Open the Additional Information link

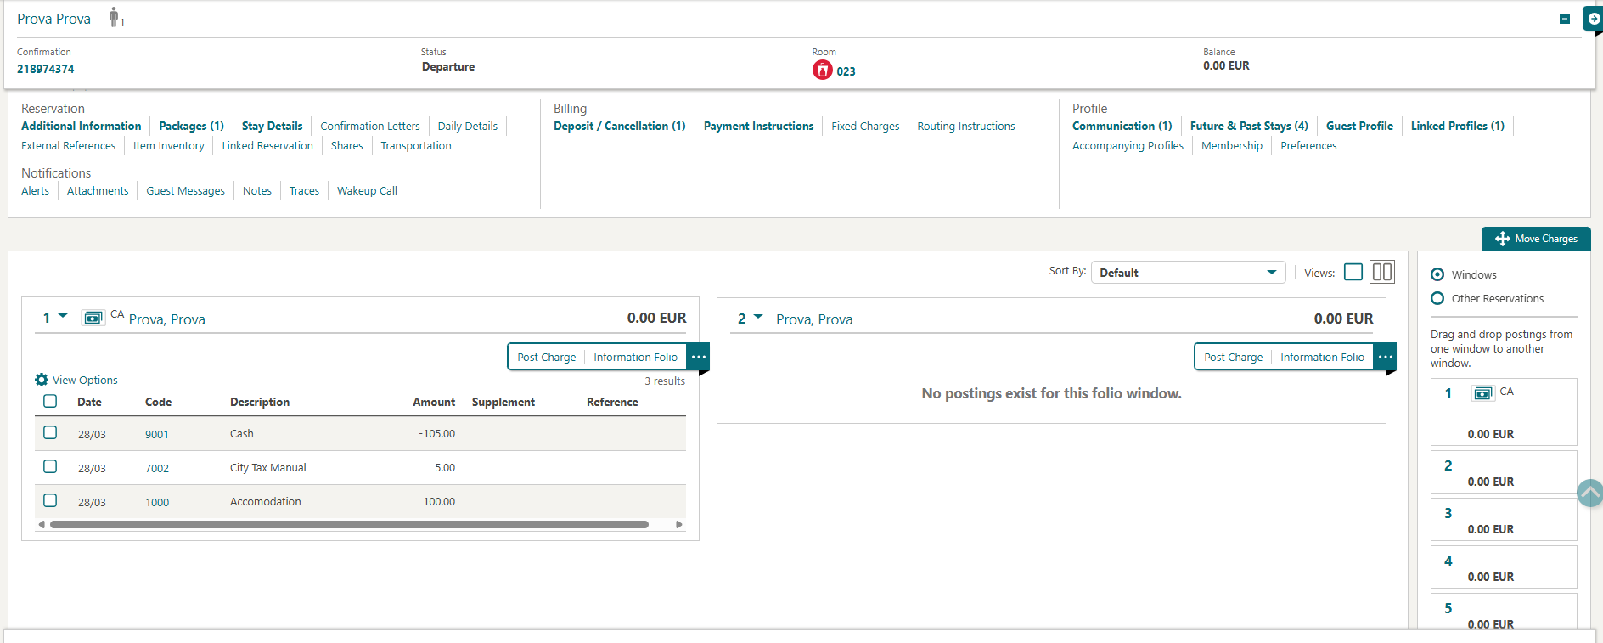[82, 126]
